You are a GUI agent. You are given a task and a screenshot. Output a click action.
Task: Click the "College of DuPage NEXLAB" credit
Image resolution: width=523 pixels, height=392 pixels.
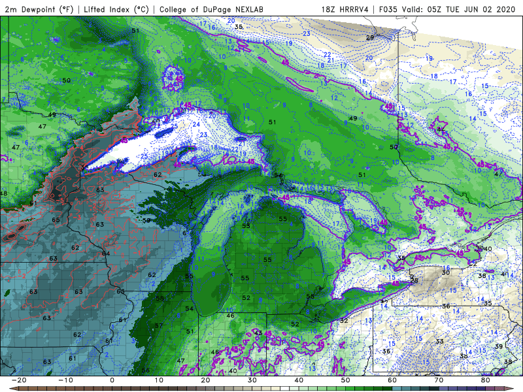tap(211, 9)
